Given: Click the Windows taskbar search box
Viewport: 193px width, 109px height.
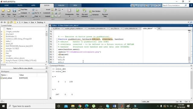Looking at the screenshot, I should tap(31, 106).
